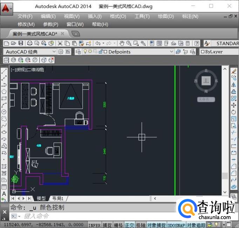The width and height of the screenshot is (239, 228).
Task: Open the 格式(O) menu
Action: tap(118, 16)
